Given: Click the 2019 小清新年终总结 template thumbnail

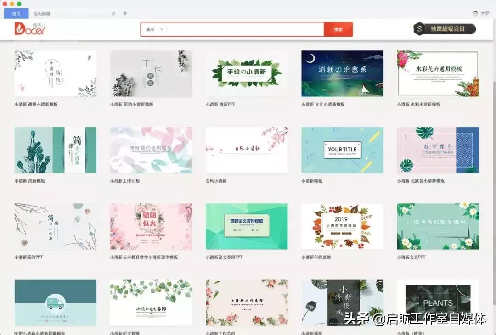Looking at the screenshot, I should coord(342,225).
